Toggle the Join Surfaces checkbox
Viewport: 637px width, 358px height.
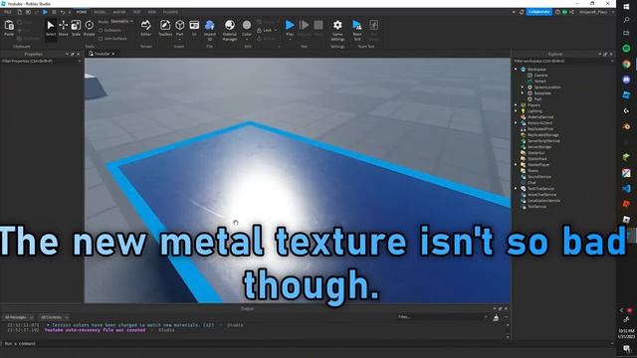pos(101,39)
